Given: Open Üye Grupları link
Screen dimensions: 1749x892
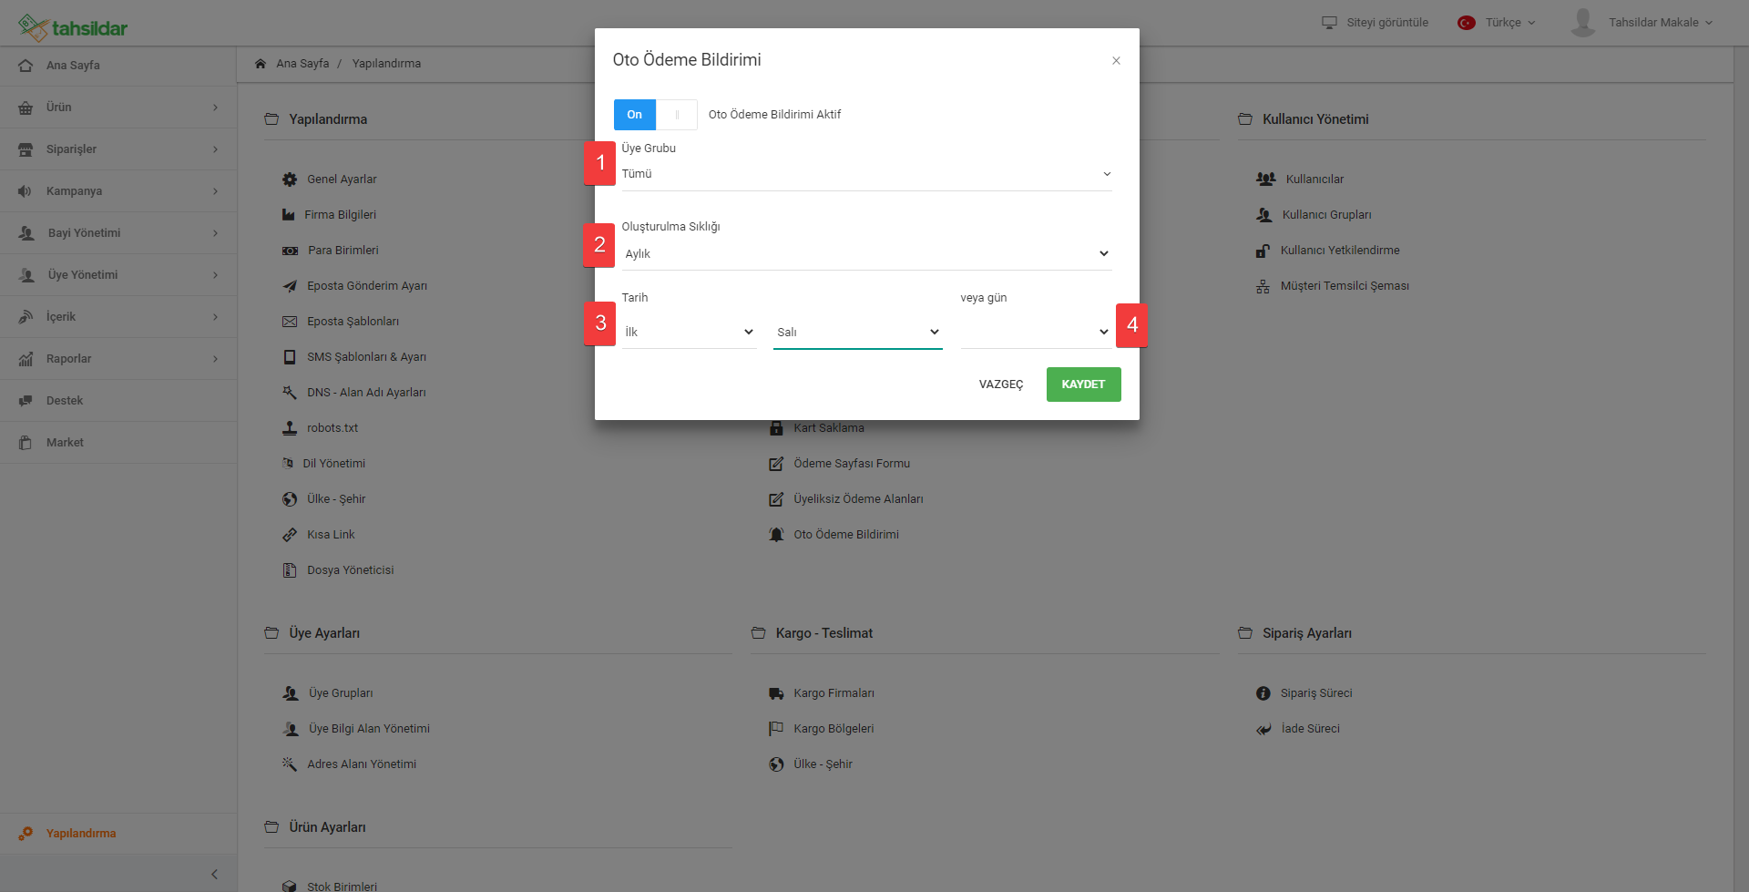Looking at the screenshot, I should 341,693.
